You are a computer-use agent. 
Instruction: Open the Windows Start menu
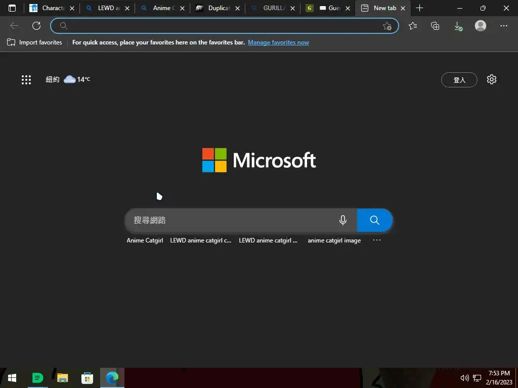12,378
